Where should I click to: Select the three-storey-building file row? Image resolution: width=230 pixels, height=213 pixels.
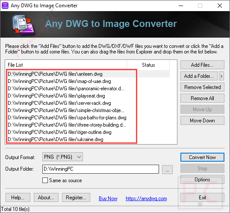click(x=88, y=125)
